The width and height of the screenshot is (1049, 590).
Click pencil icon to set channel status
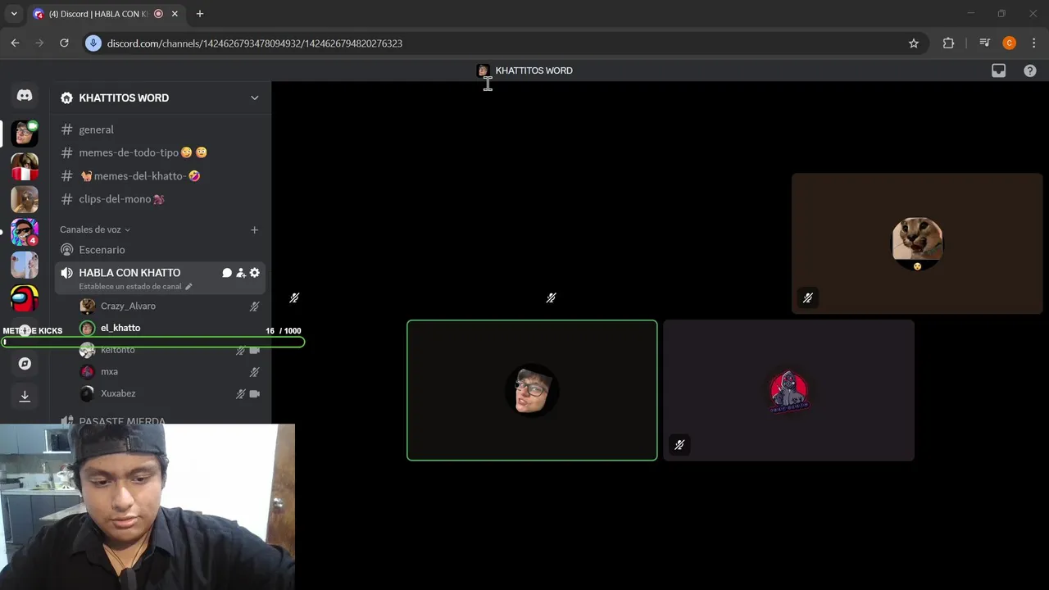point(188,287)
